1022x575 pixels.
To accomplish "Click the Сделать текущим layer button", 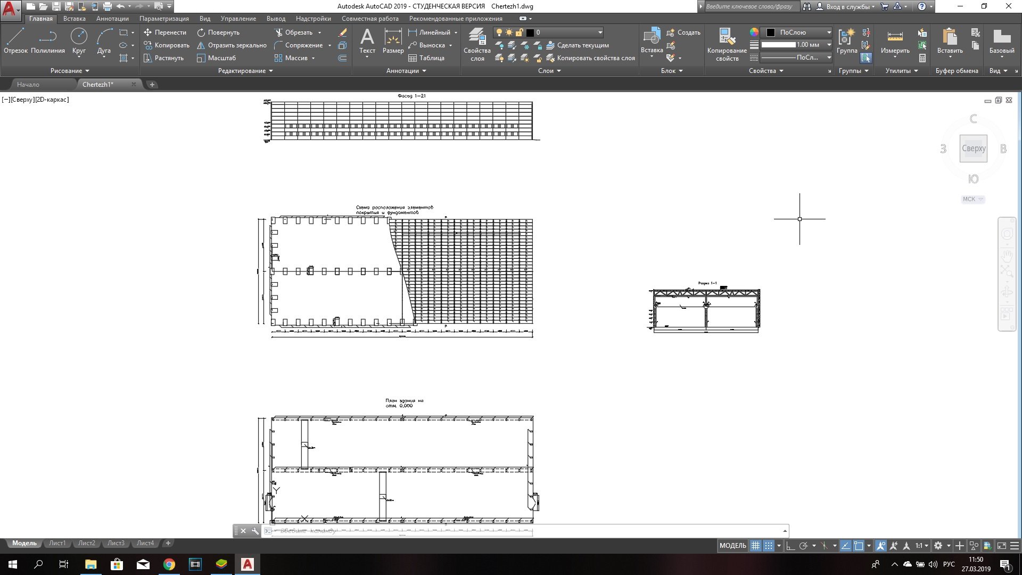I will (x=578, y=45).
